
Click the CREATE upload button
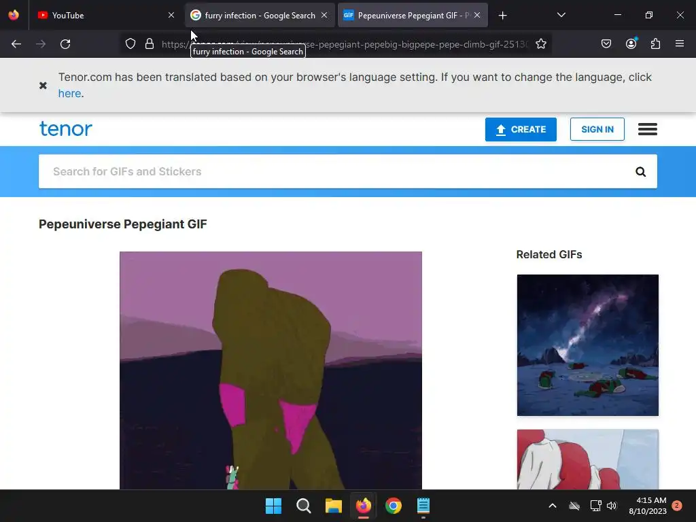[x=521, y=129]
